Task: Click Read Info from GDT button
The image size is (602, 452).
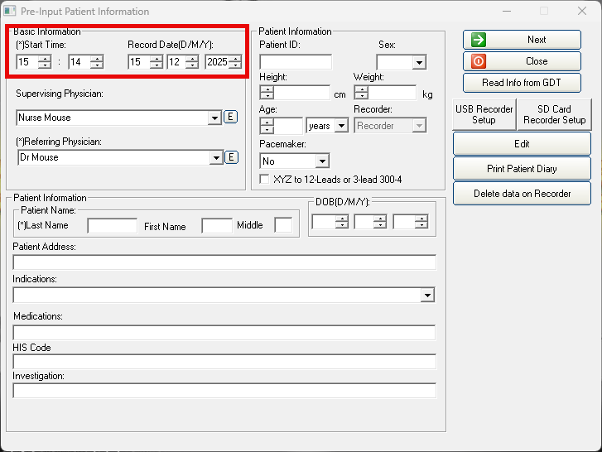Action: pos(522,83)
